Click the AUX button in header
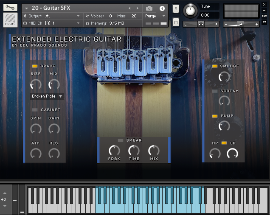This screenshot has height=215, width=270. pyautogui.click(x=264, y=16)
